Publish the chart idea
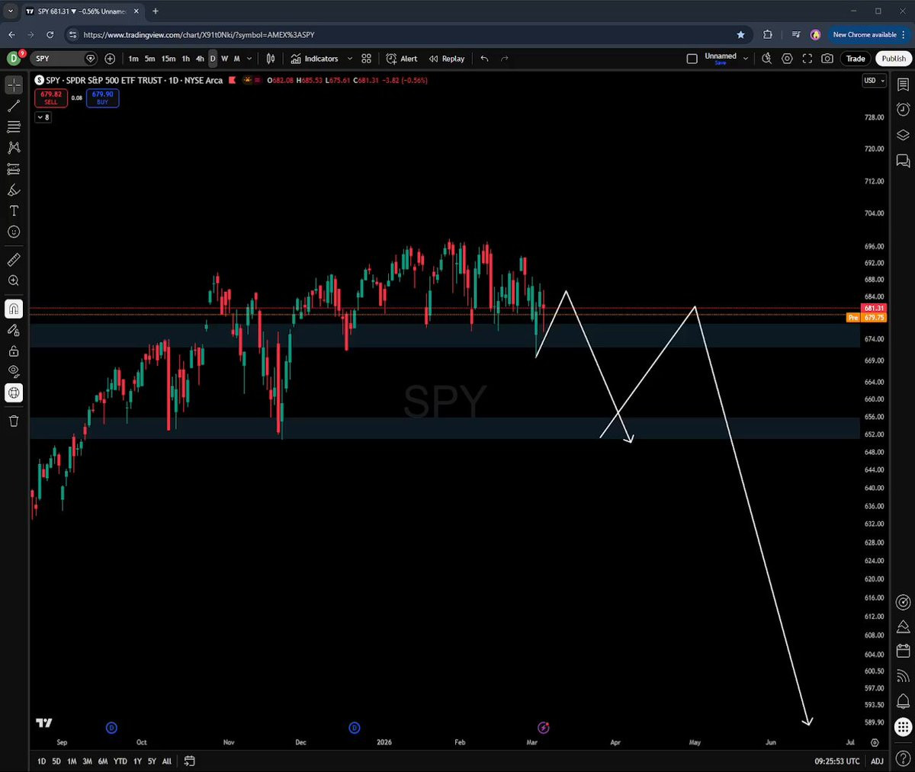 [894, 59]
